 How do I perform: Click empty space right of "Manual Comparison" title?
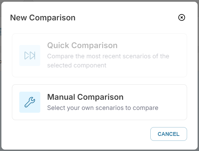coord(152,97)
